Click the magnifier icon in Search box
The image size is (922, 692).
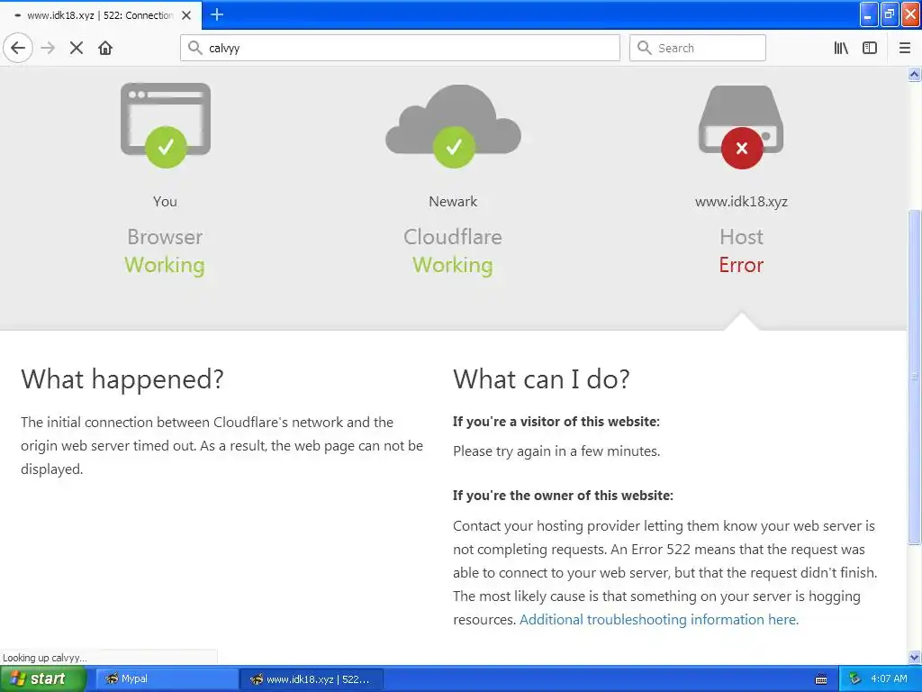645,48
